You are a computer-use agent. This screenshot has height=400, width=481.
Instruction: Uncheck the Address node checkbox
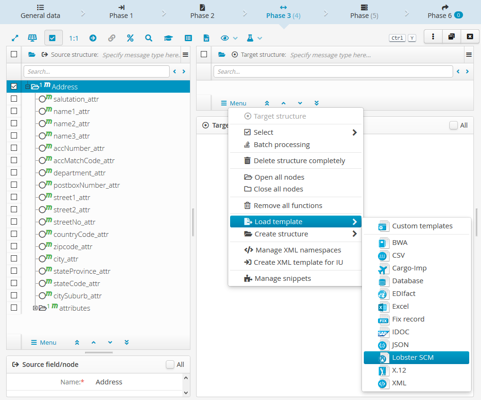click(14, 86)
